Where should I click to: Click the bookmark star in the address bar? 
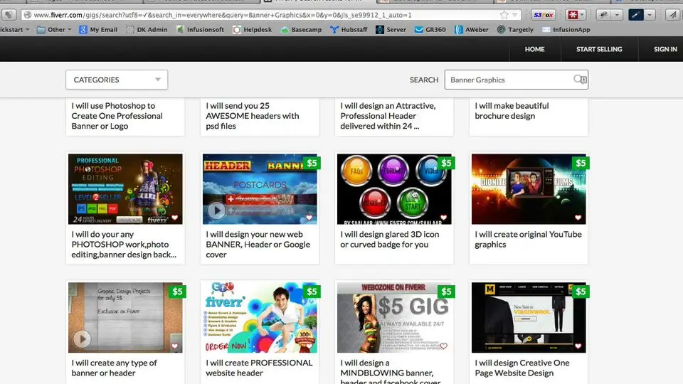[504, 15]
